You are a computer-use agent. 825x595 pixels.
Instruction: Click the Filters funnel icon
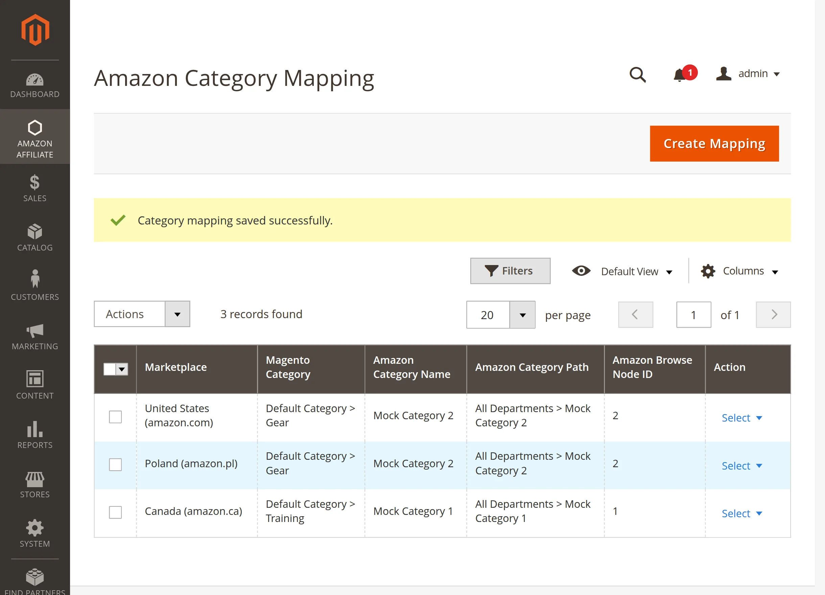coord(491,271)
